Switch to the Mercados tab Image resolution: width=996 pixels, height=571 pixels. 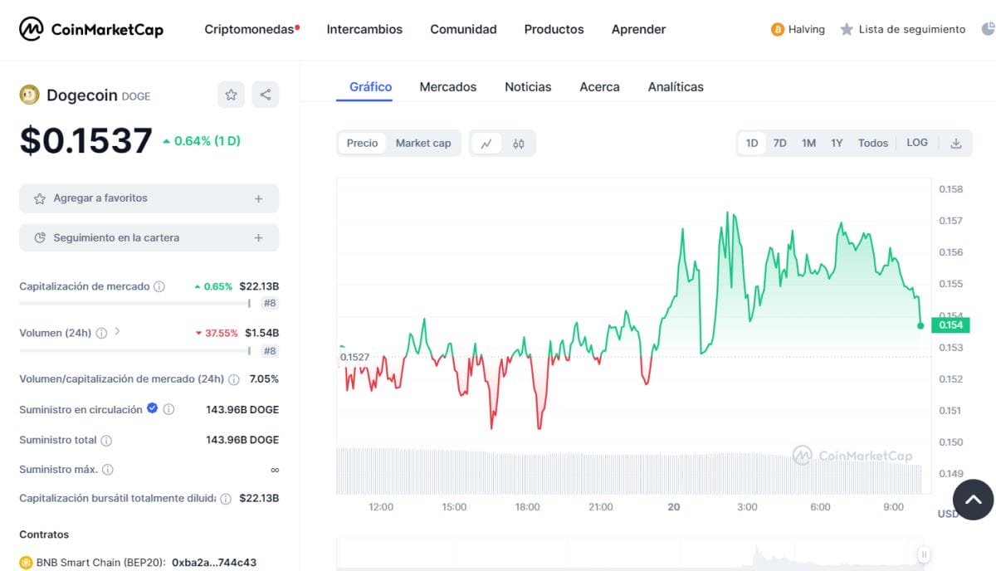click(448, 86)
